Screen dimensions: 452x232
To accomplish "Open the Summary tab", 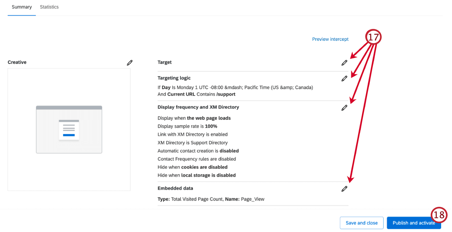I will click(x=22, y=7).
